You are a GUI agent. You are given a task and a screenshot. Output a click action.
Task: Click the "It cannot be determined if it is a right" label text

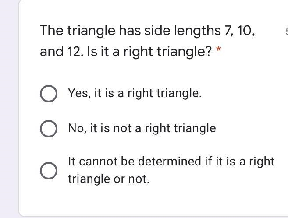(171, 162)
